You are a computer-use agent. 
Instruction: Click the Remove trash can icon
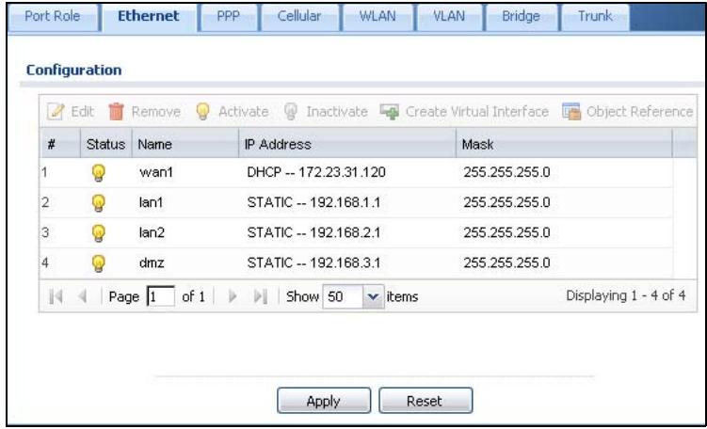click(x=117, y=111)
